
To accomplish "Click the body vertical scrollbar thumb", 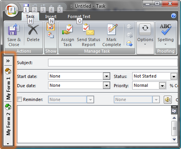I will pos(174,128).
